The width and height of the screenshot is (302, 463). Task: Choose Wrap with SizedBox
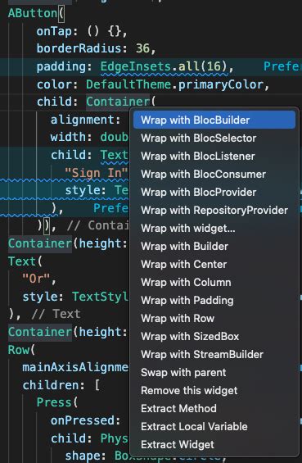tap(214, 336)
